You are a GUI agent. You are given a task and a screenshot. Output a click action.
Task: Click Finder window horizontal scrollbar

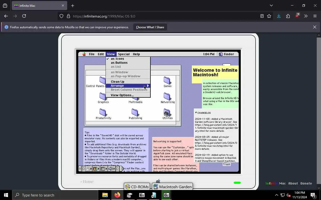[x=131, y=123]
